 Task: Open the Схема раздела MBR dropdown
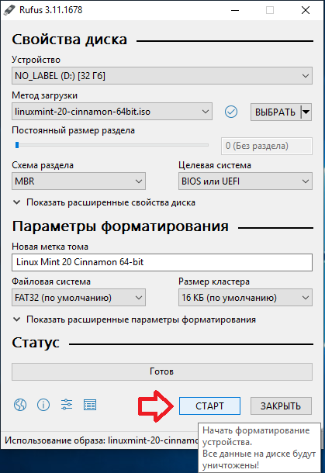point(79,181)
